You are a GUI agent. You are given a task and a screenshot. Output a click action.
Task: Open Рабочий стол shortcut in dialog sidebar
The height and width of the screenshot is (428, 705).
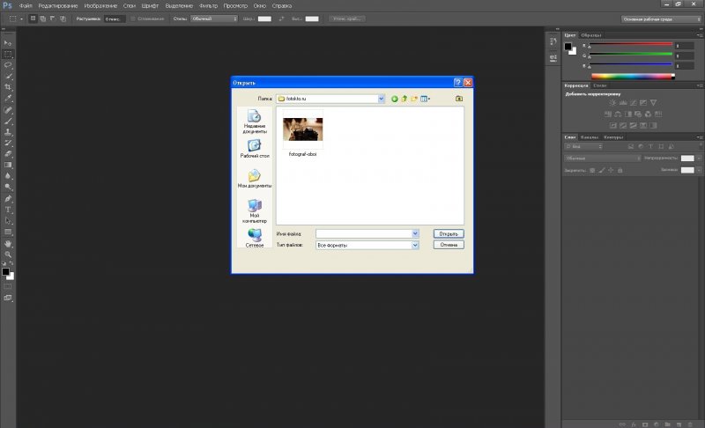254,148
